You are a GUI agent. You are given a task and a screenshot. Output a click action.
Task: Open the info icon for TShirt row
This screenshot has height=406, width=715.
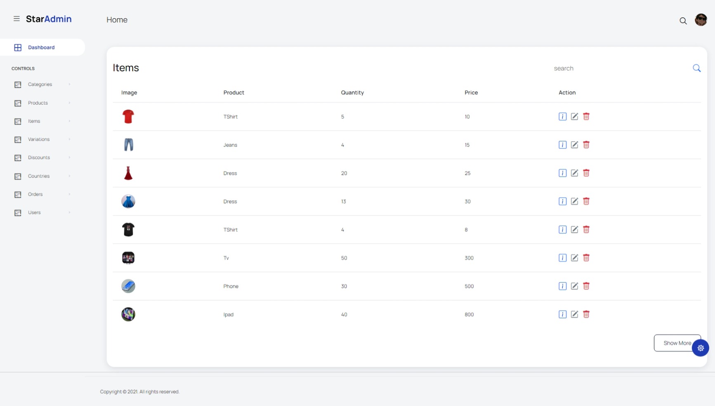point(562,116)
